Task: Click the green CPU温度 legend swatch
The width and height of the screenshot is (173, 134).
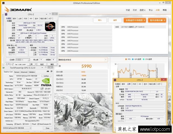Action: (144, 59)
